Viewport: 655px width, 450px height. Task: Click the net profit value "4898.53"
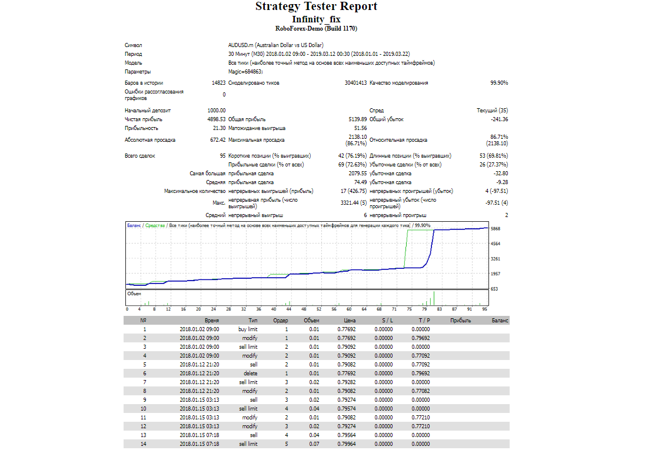217,119
